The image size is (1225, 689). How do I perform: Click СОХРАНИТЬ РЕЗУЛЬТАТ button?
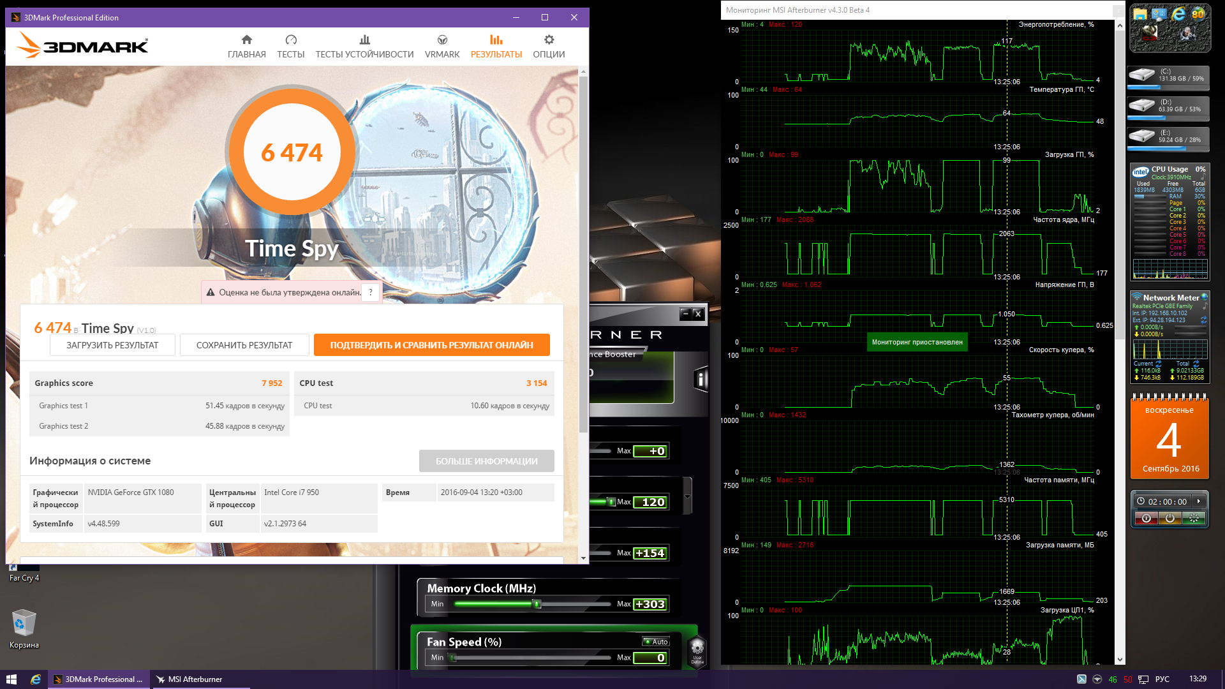244,345
